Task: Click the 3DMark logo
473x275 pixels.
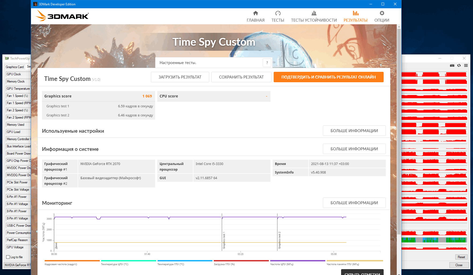Action: [62, 16]
